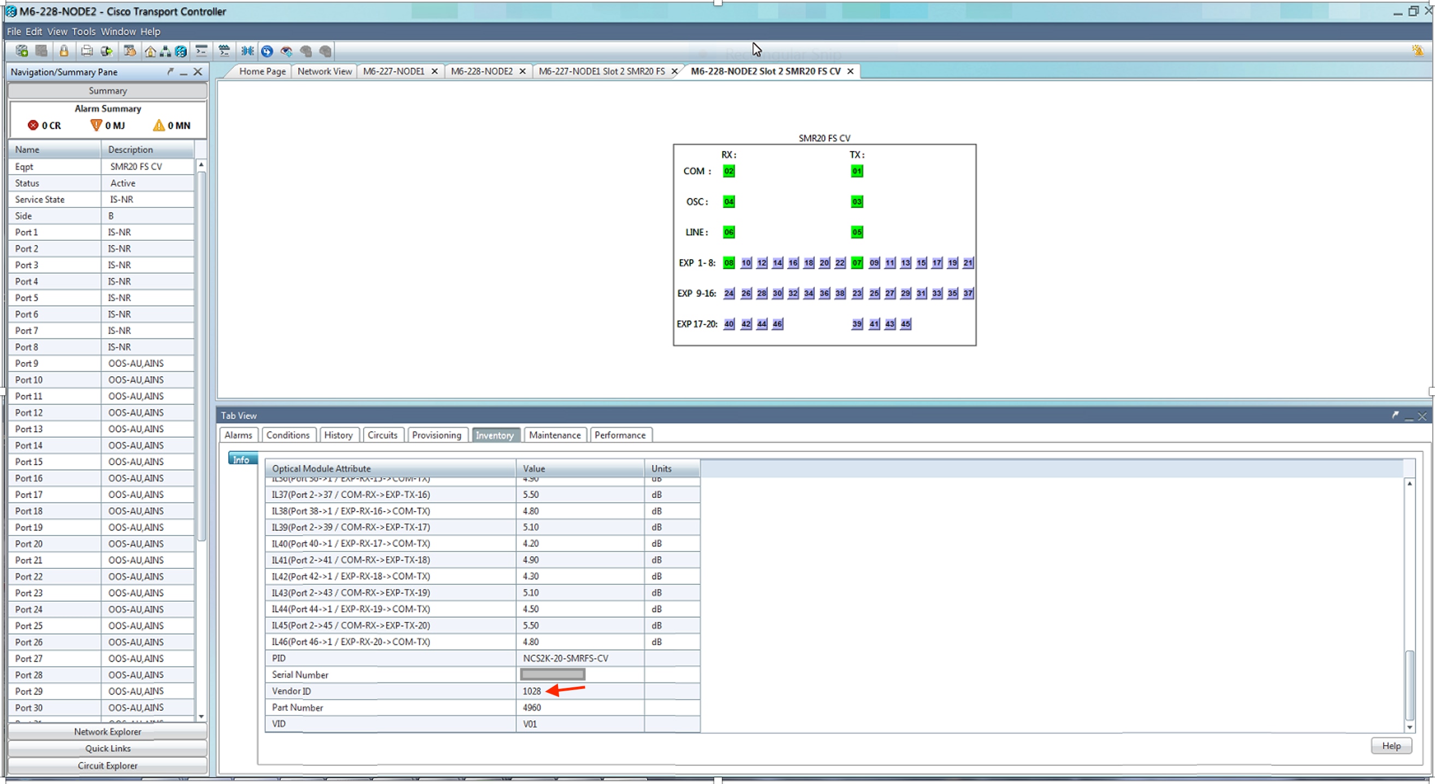
Task: Open the Conditions tab
Action: coord(287,435)
